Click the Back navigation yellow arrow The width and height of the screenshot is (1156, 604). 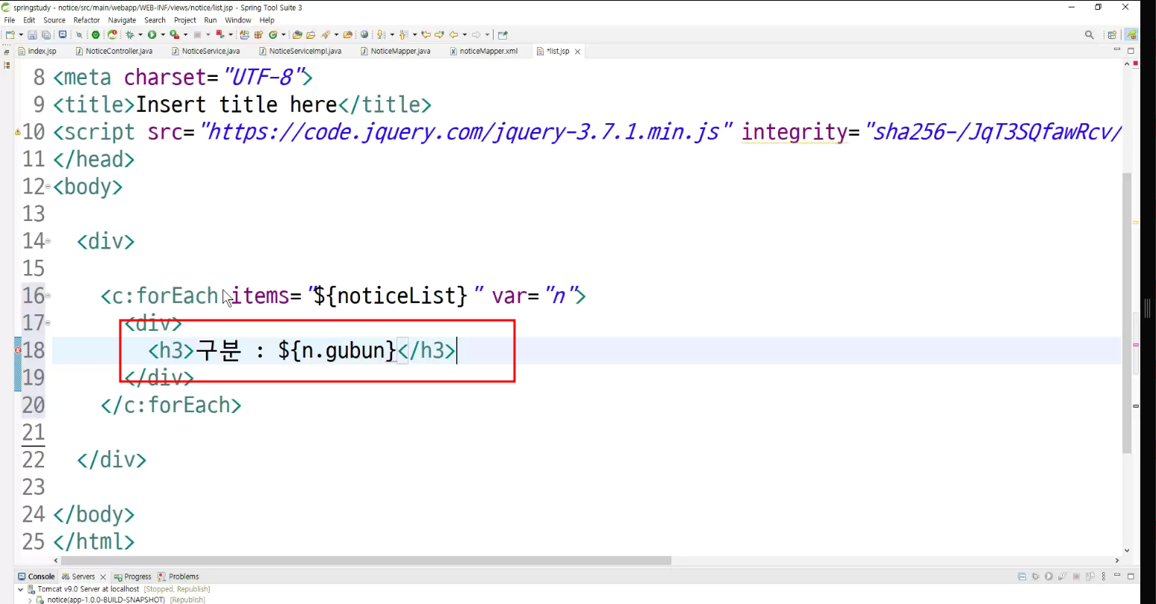click(453, 34)
